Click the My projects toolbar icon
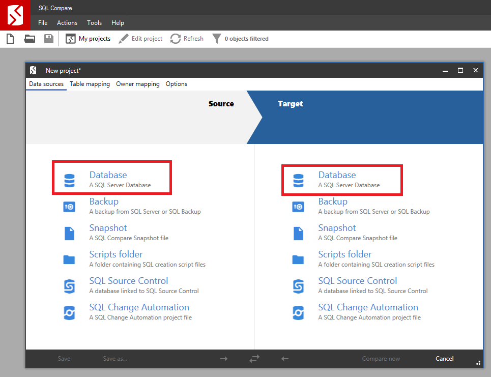491x377 pixels. 70,39
